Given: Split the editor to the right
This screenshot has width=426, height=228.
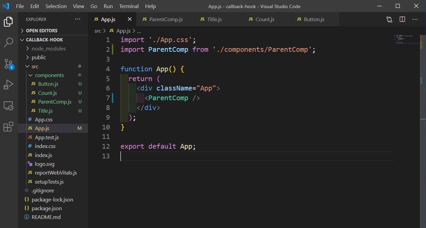Looking at the screenshot, I should coord(402,19).
